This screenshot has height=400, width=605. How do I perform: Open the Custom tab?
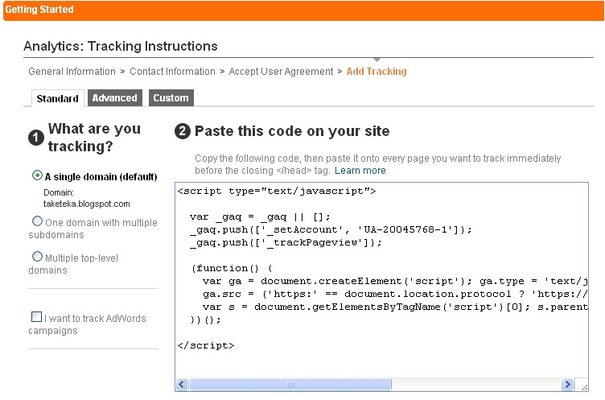(171, 97)
